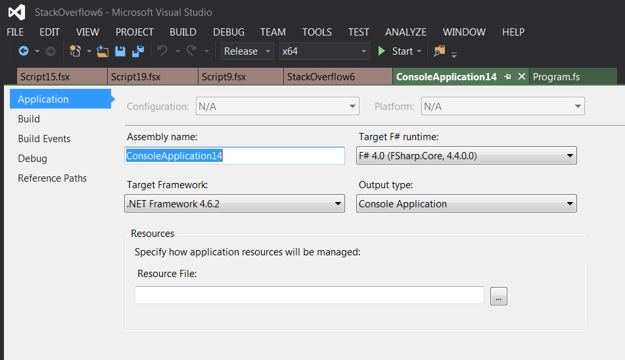Open the Release configuration dropdown

[247, 51]
